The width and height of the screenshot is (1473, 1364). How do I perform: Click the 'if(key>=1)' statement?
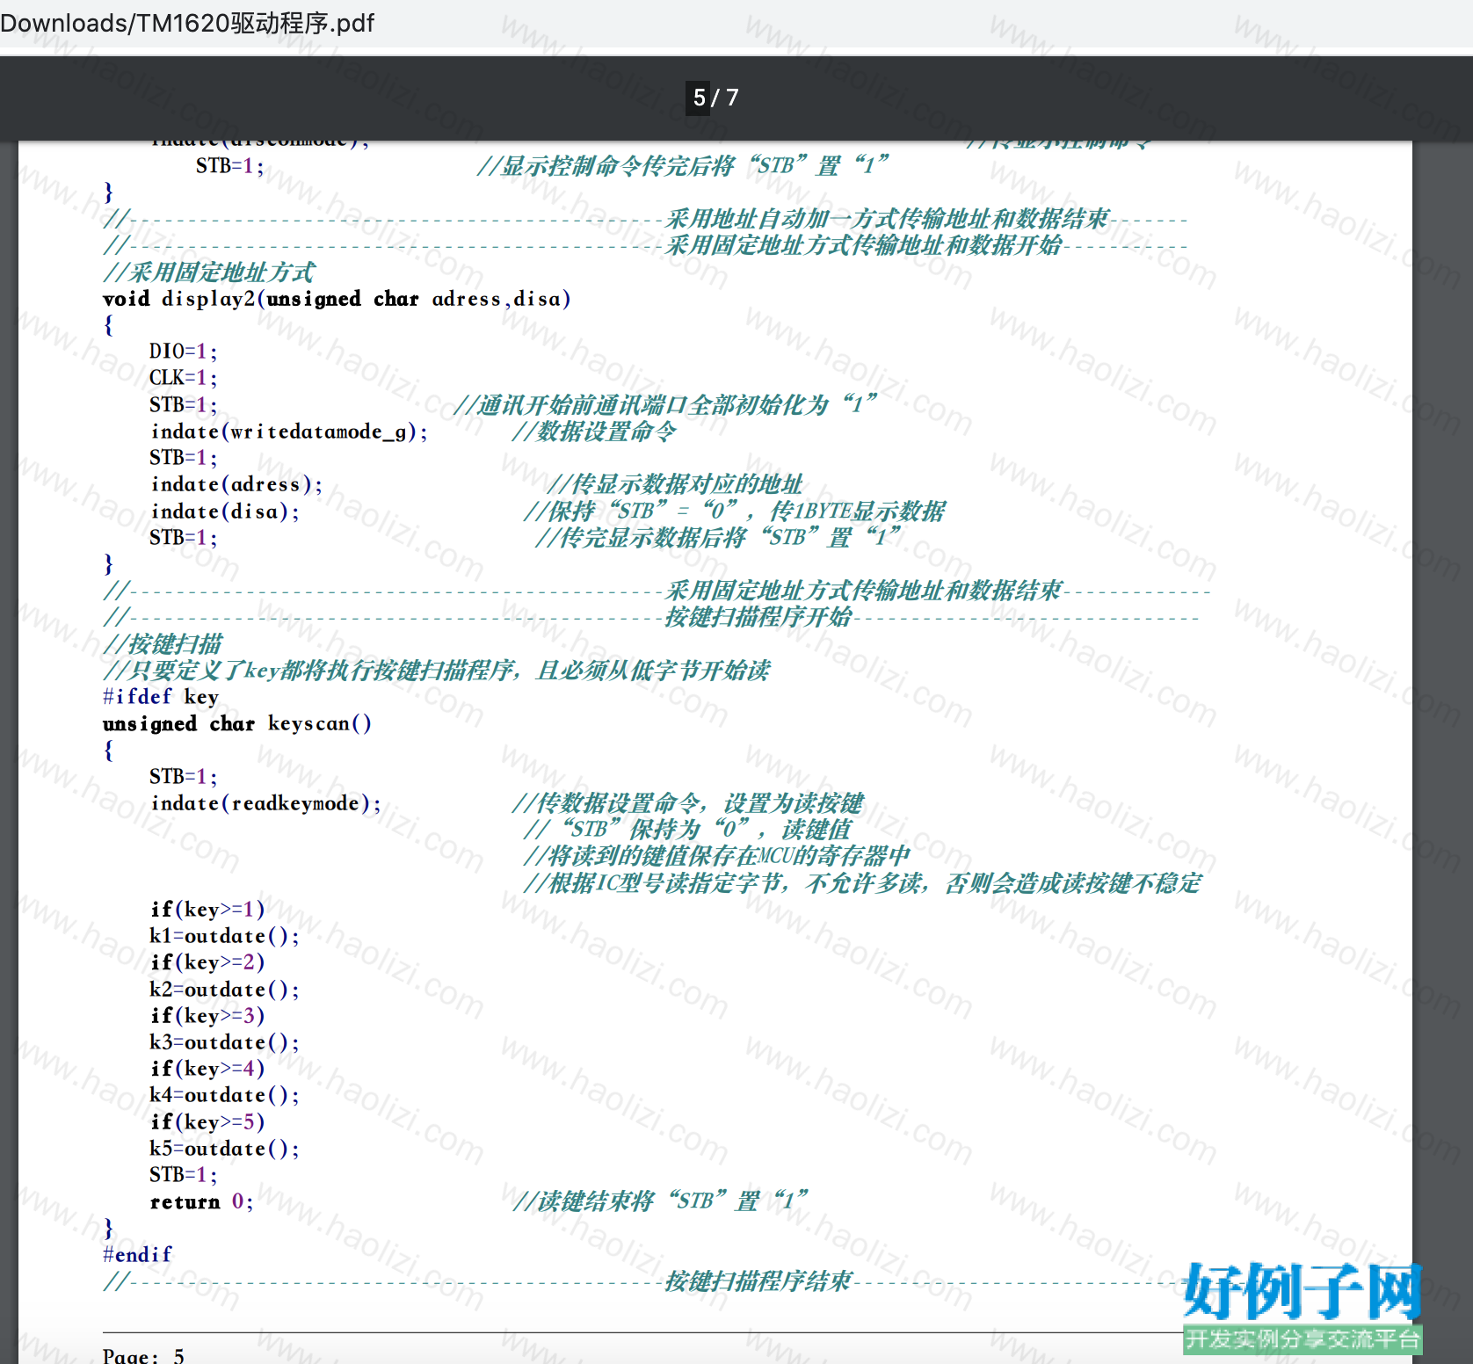tap(207, 909)
